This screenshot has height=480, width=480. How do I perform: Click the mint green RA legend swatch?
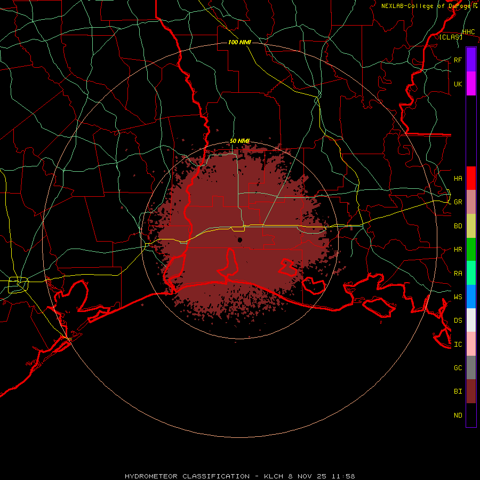pos(471,273)
